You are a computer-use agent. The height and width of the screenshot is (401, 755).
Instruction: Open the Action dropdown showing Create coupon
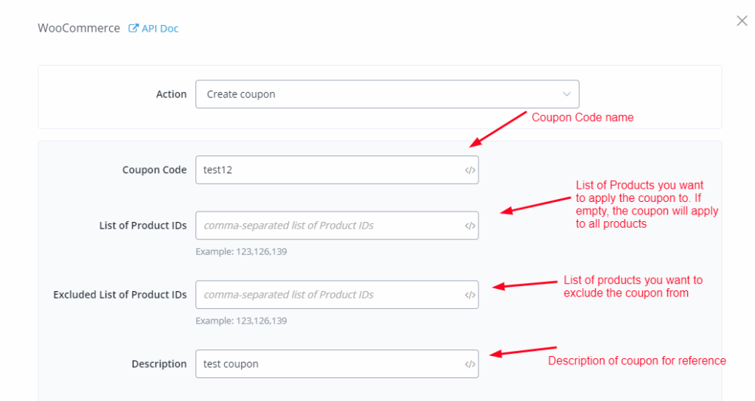pyautogui.click(x=376, y=94)
